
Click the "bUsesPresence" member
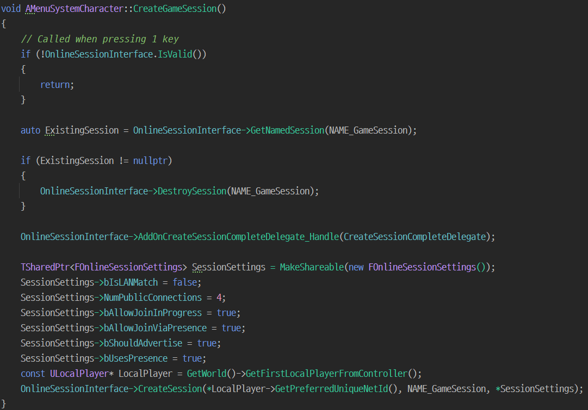click(x=136, y=358)
